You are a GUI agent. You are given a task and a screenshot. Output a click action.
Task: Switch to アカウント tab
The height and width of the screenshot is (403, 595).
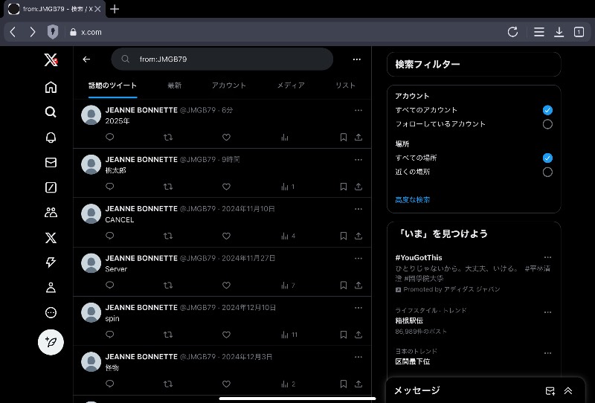(229, 86)
